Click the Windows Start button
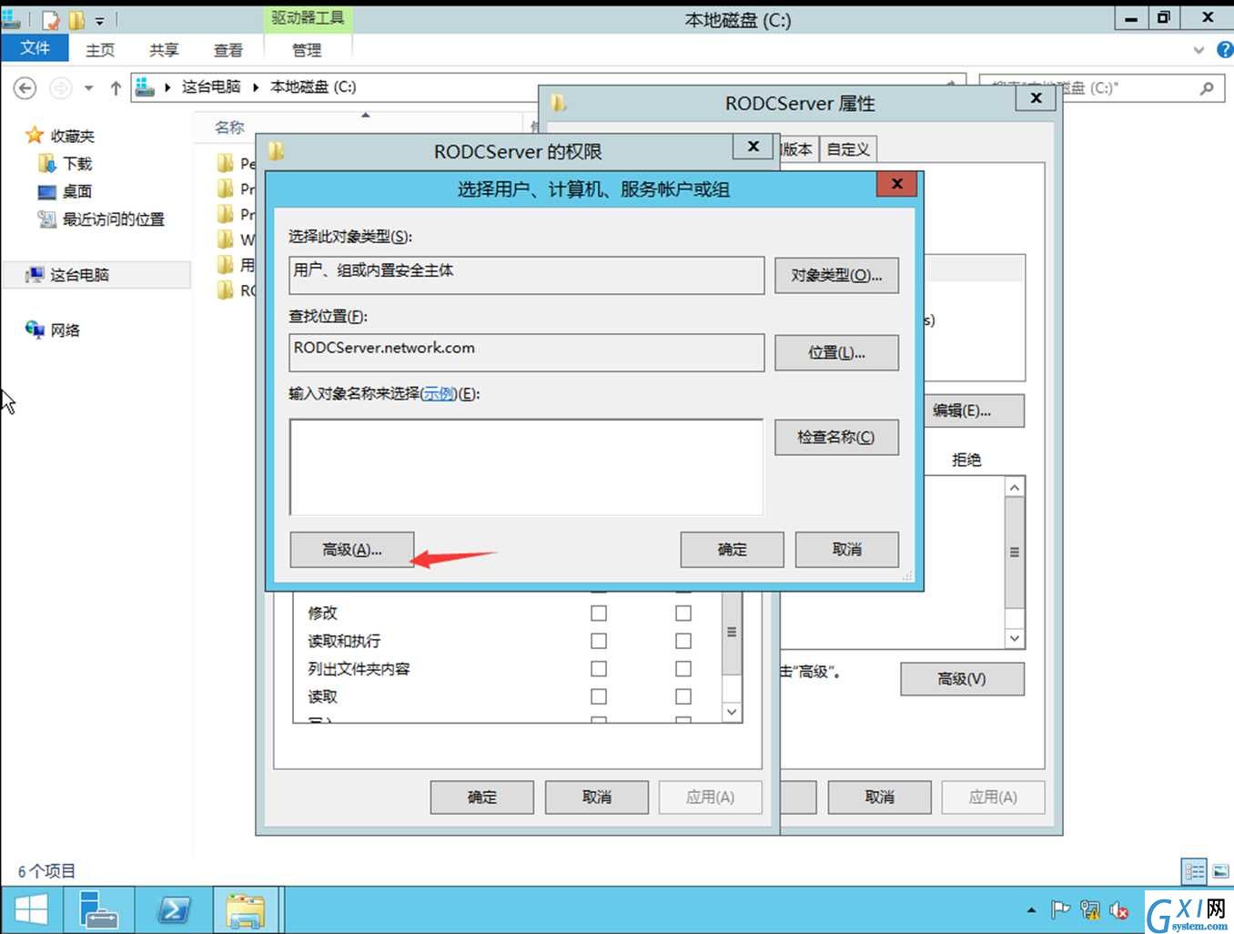Screen dimensions: 1234x934 [31, 910]
